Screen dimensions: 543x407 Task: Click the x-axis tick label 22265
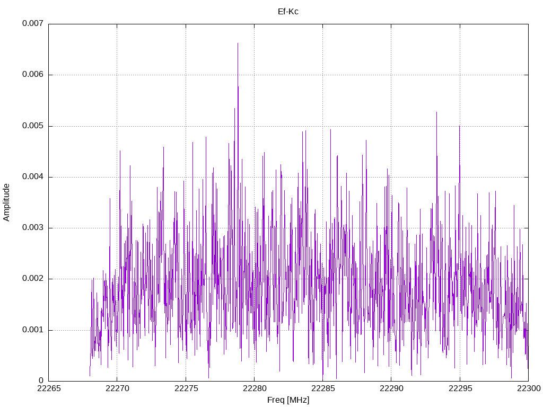(x=48, y=388)
